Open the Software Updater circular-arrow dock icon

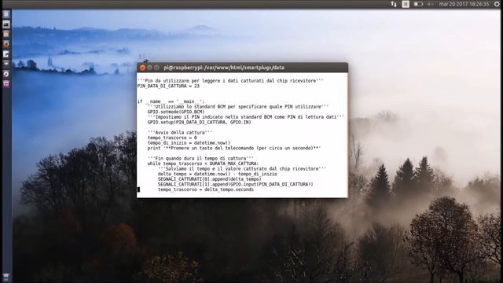coord(6,74)
